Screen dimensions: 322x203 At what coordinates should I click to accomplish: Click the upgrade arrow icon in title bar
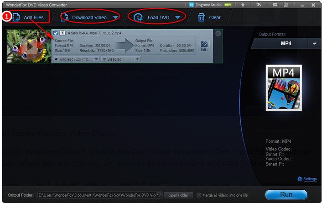click(243, 5)
